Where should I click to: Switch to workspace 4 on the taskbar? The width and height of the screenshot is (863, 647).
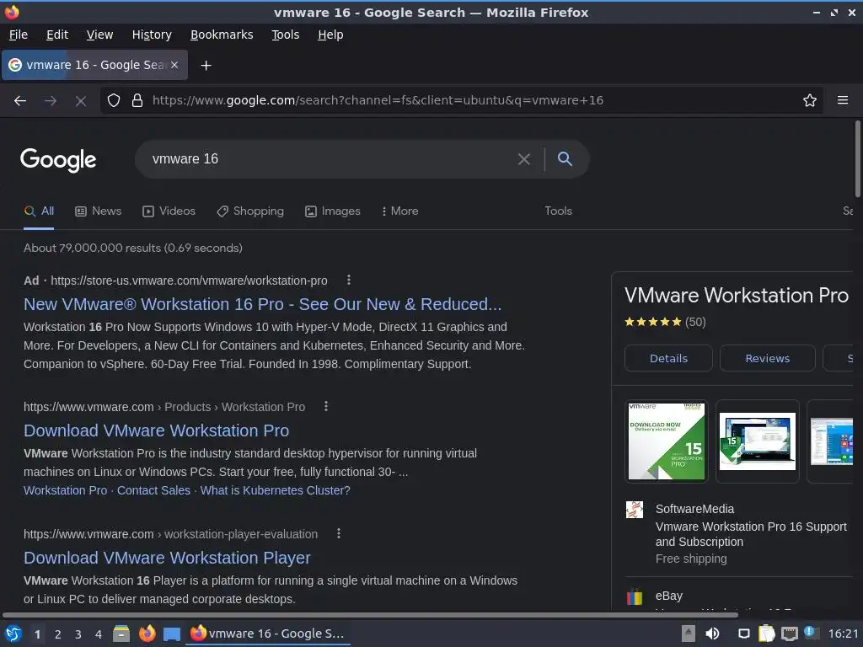click(98, 634)
